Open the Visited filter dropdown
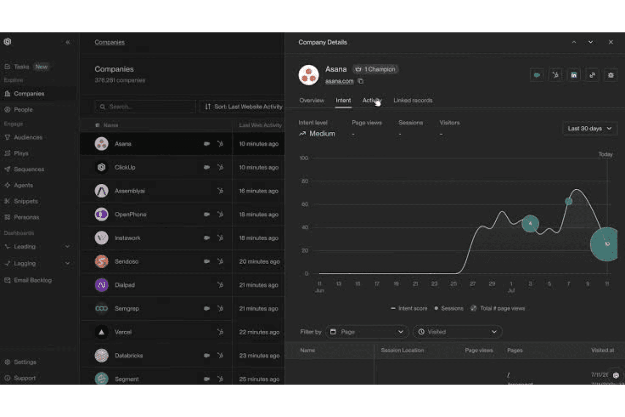This screenshot has height=417, width=625. 457,332
